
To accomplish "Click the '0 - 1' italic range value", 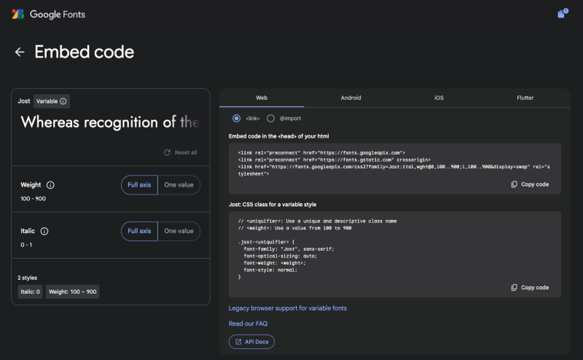I will 26,245.
